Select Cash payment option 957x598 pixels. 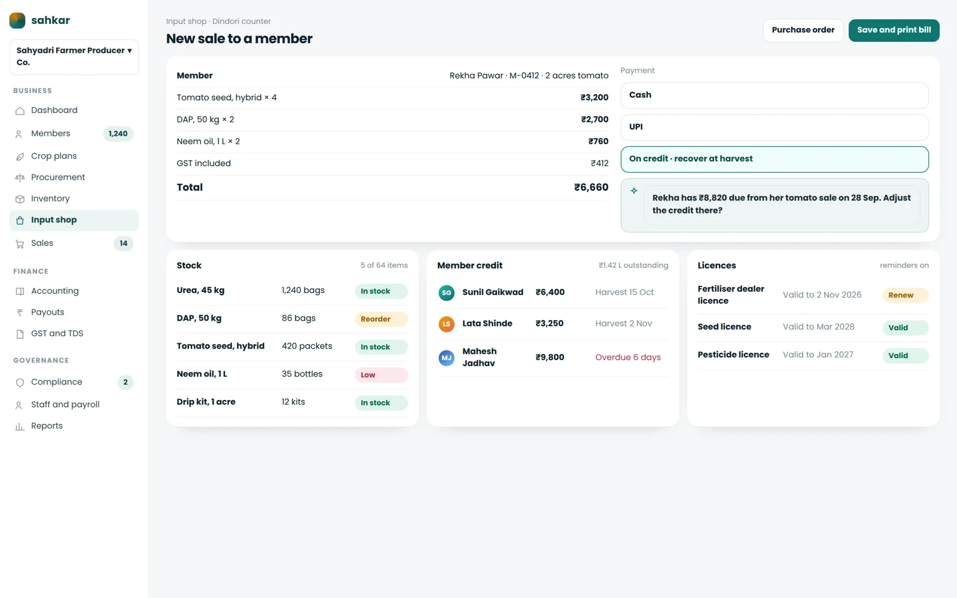[775, 95]
